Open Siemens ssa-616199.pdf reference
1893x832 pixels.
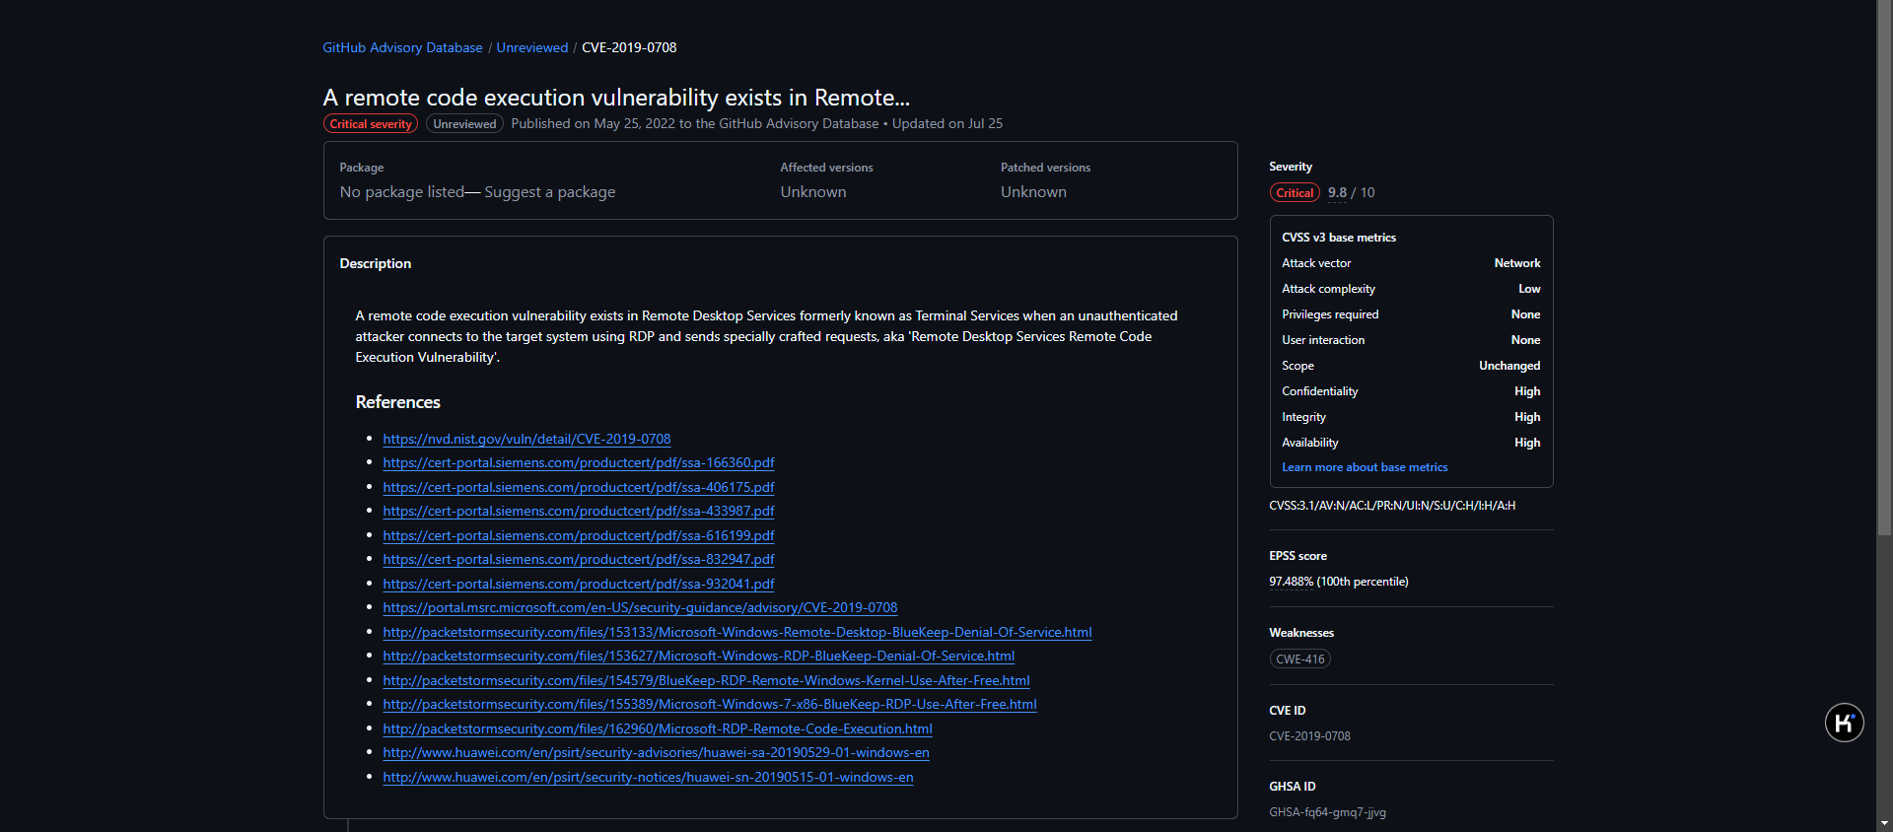point(579,535)
